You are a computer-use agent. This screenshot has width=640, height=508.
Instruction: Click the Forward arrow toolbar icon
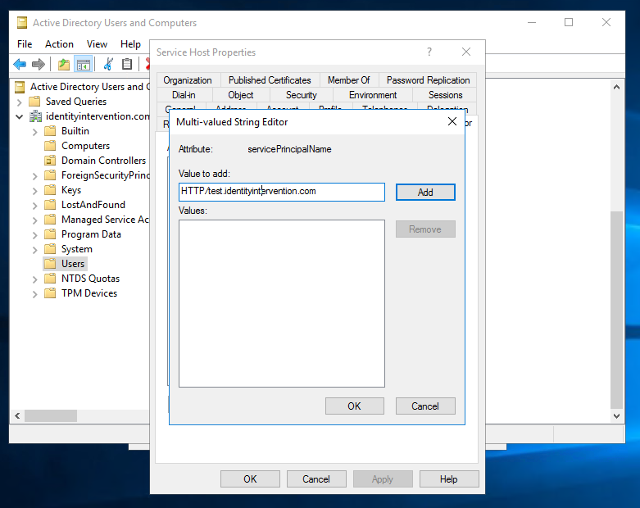(x=38, y=64)
